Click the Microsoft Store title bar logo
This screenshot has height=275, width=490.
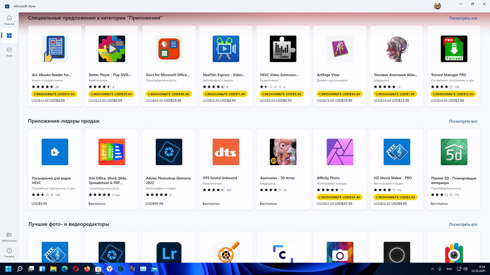pyautogui.click(x=7, y=6)
